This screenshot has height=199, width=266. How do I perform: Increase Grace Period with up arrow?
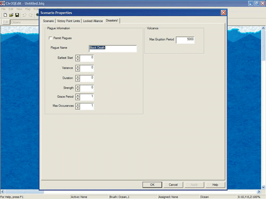78,96
